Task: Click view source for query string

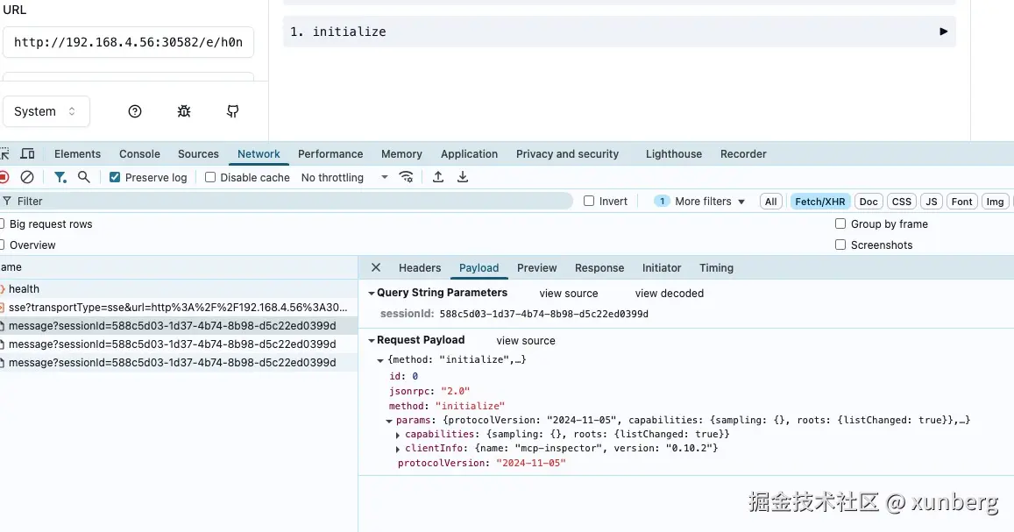Action: [x=569, y=294]
